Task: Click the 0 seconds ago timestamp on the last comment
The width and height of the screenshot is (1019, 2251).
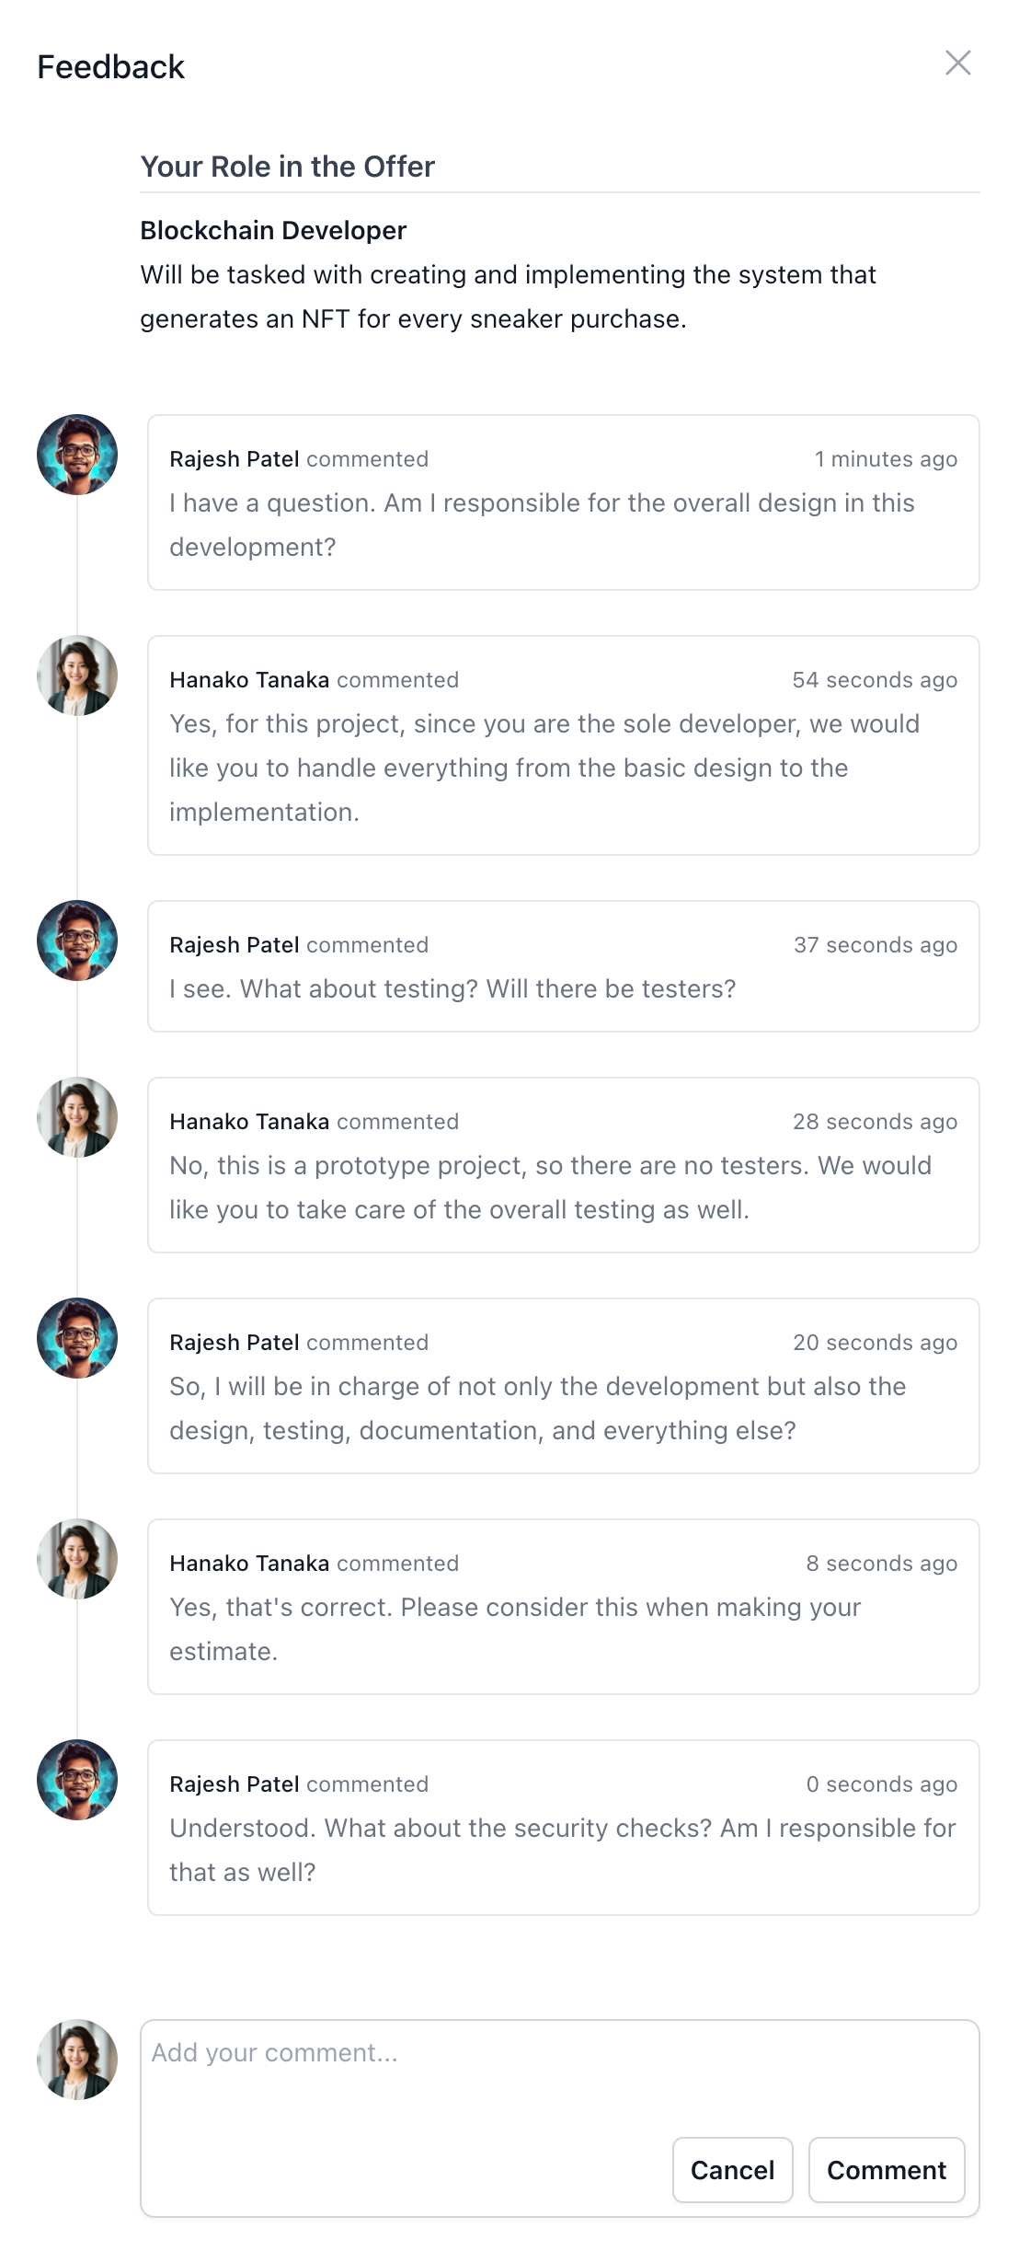Action: pyautogui.click(x=881, y=1783)
